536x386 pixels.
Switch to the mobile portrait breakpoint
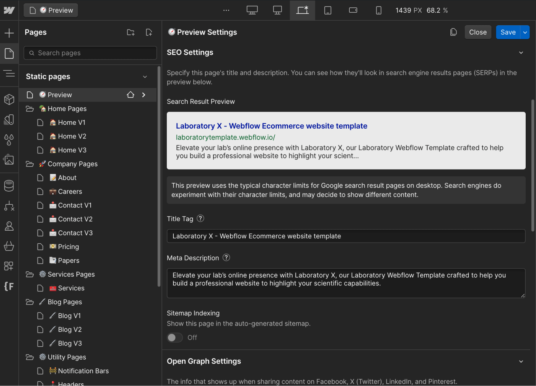(x=378, y=10)
